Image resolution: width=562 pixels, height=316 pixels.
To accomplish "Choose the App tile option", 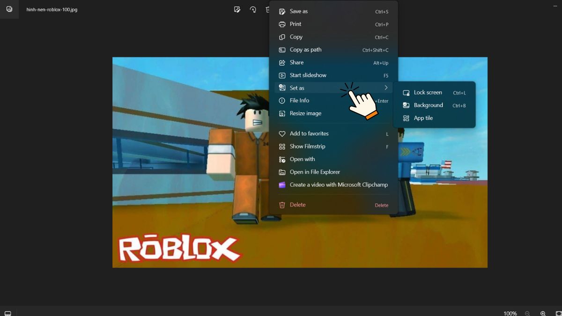I will coord(422,118).
